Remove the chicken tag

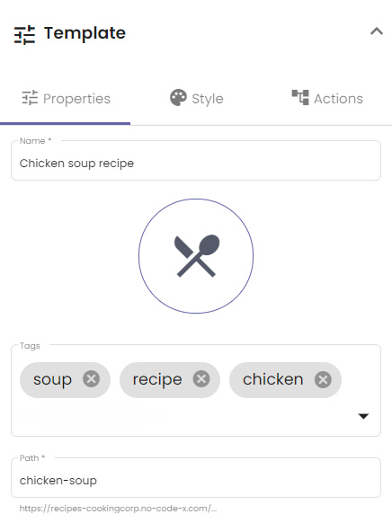[x=323, y=379]
